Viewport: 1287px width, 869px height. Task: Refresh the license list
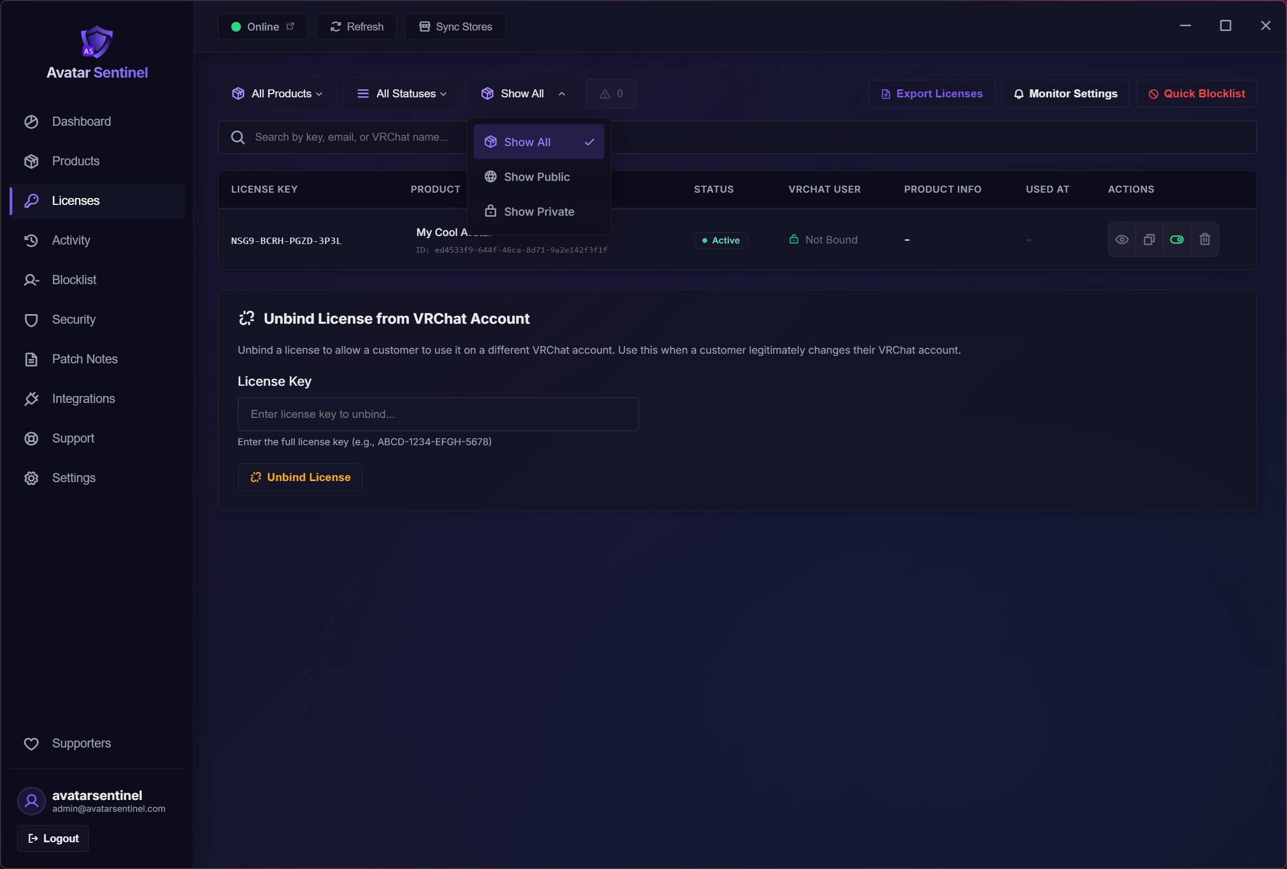click(356, 27)
